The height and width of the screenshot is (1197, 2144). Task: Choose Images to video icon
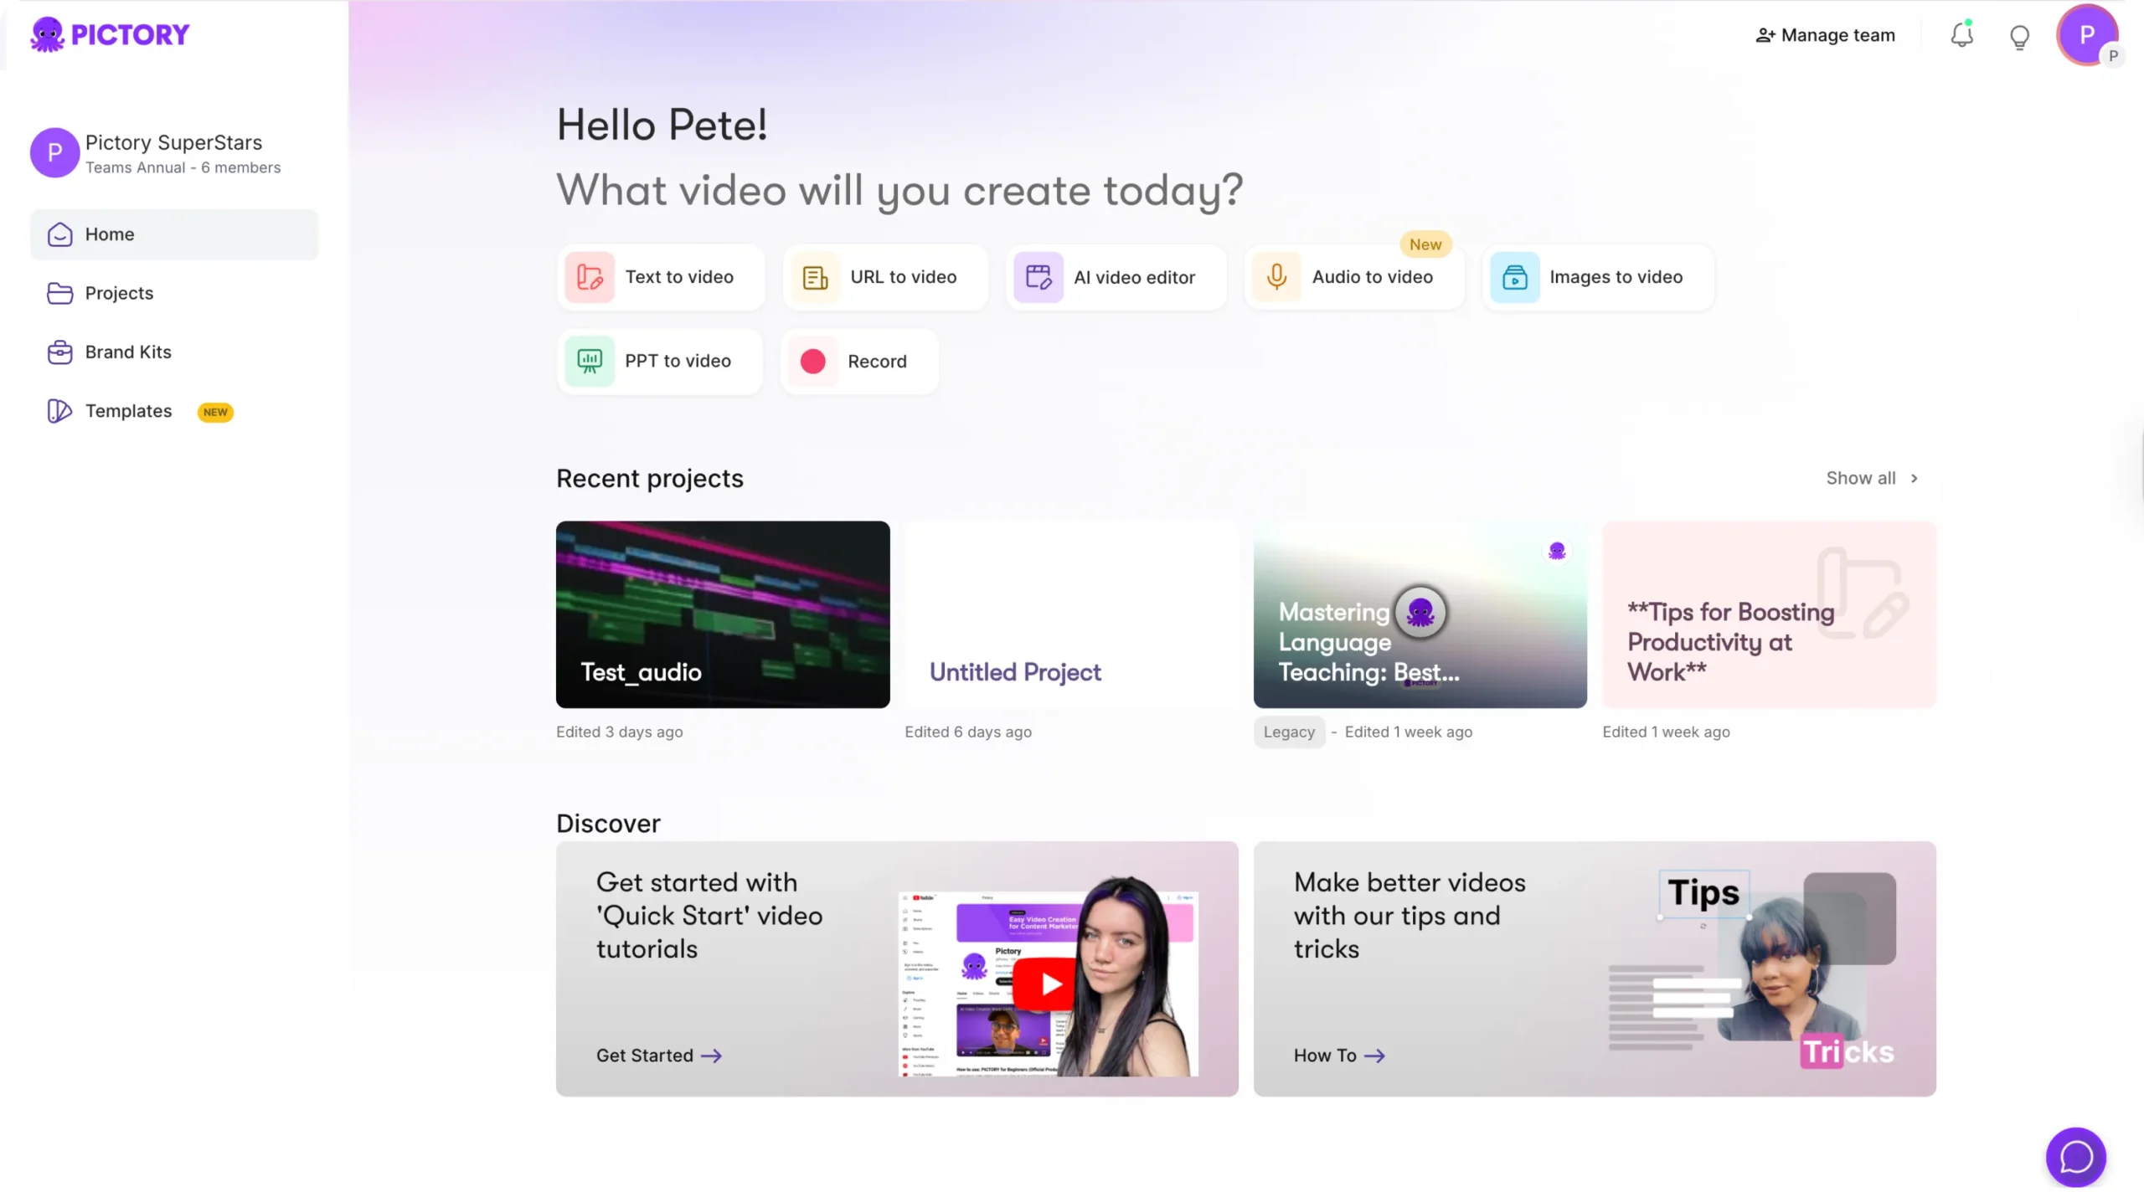(1514, 277)
